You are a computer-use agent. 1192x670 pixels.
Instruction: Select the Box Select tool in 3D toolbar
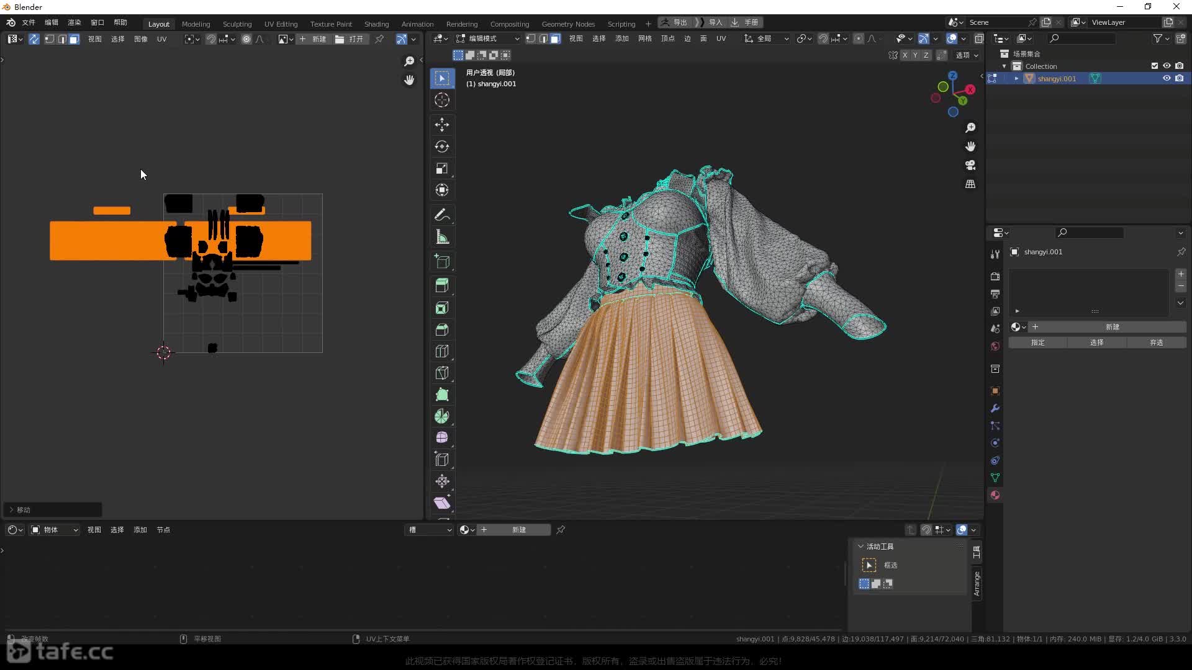click(x=442, y=78)
